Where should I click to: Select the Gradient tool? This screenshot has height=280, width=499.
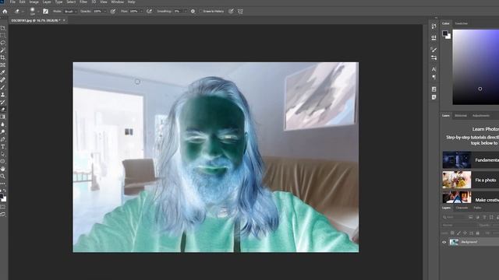coord(3,117)
